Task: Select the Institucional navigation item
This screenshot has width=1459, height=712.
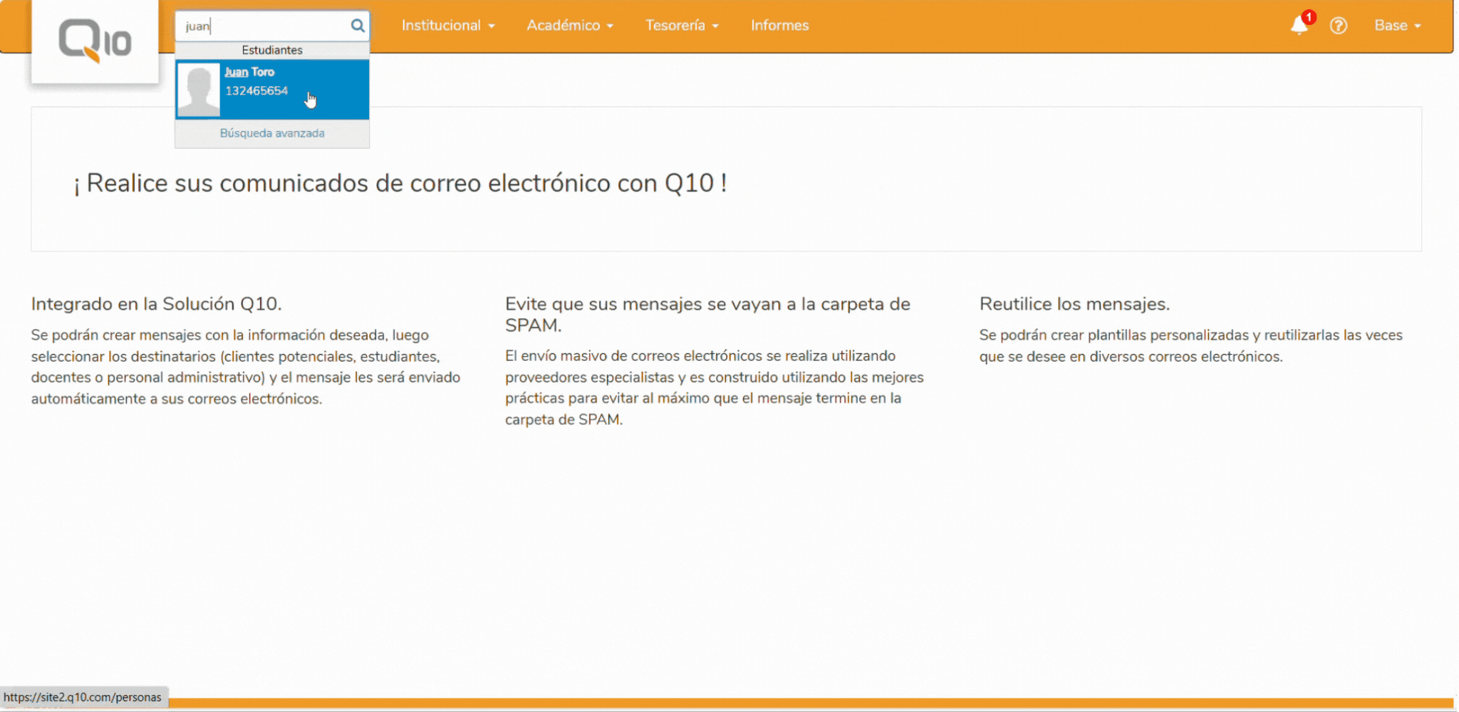Action: click(x=442, y=25)
